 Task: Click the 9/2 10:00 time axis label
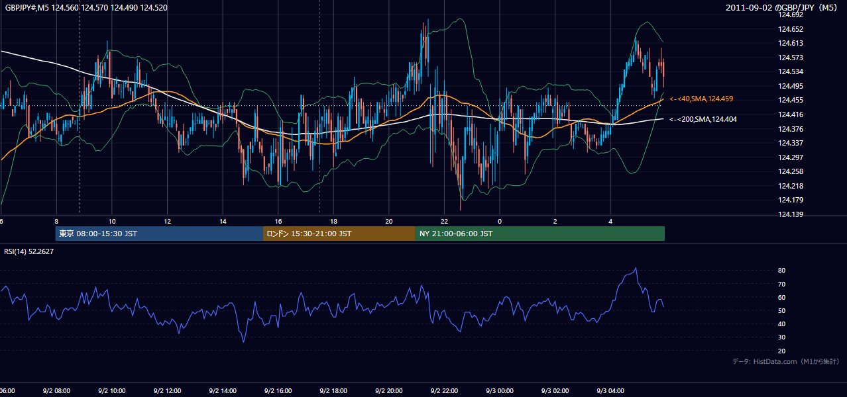112,391
